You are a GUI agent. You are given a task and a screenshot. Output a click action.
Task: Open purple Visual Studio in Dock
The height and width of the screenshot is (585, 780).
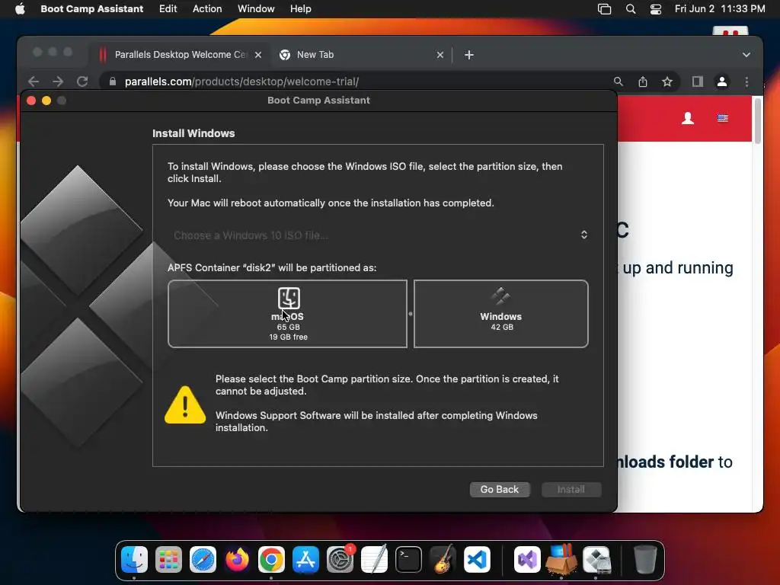pyautogui.click(x=527, y=560)
